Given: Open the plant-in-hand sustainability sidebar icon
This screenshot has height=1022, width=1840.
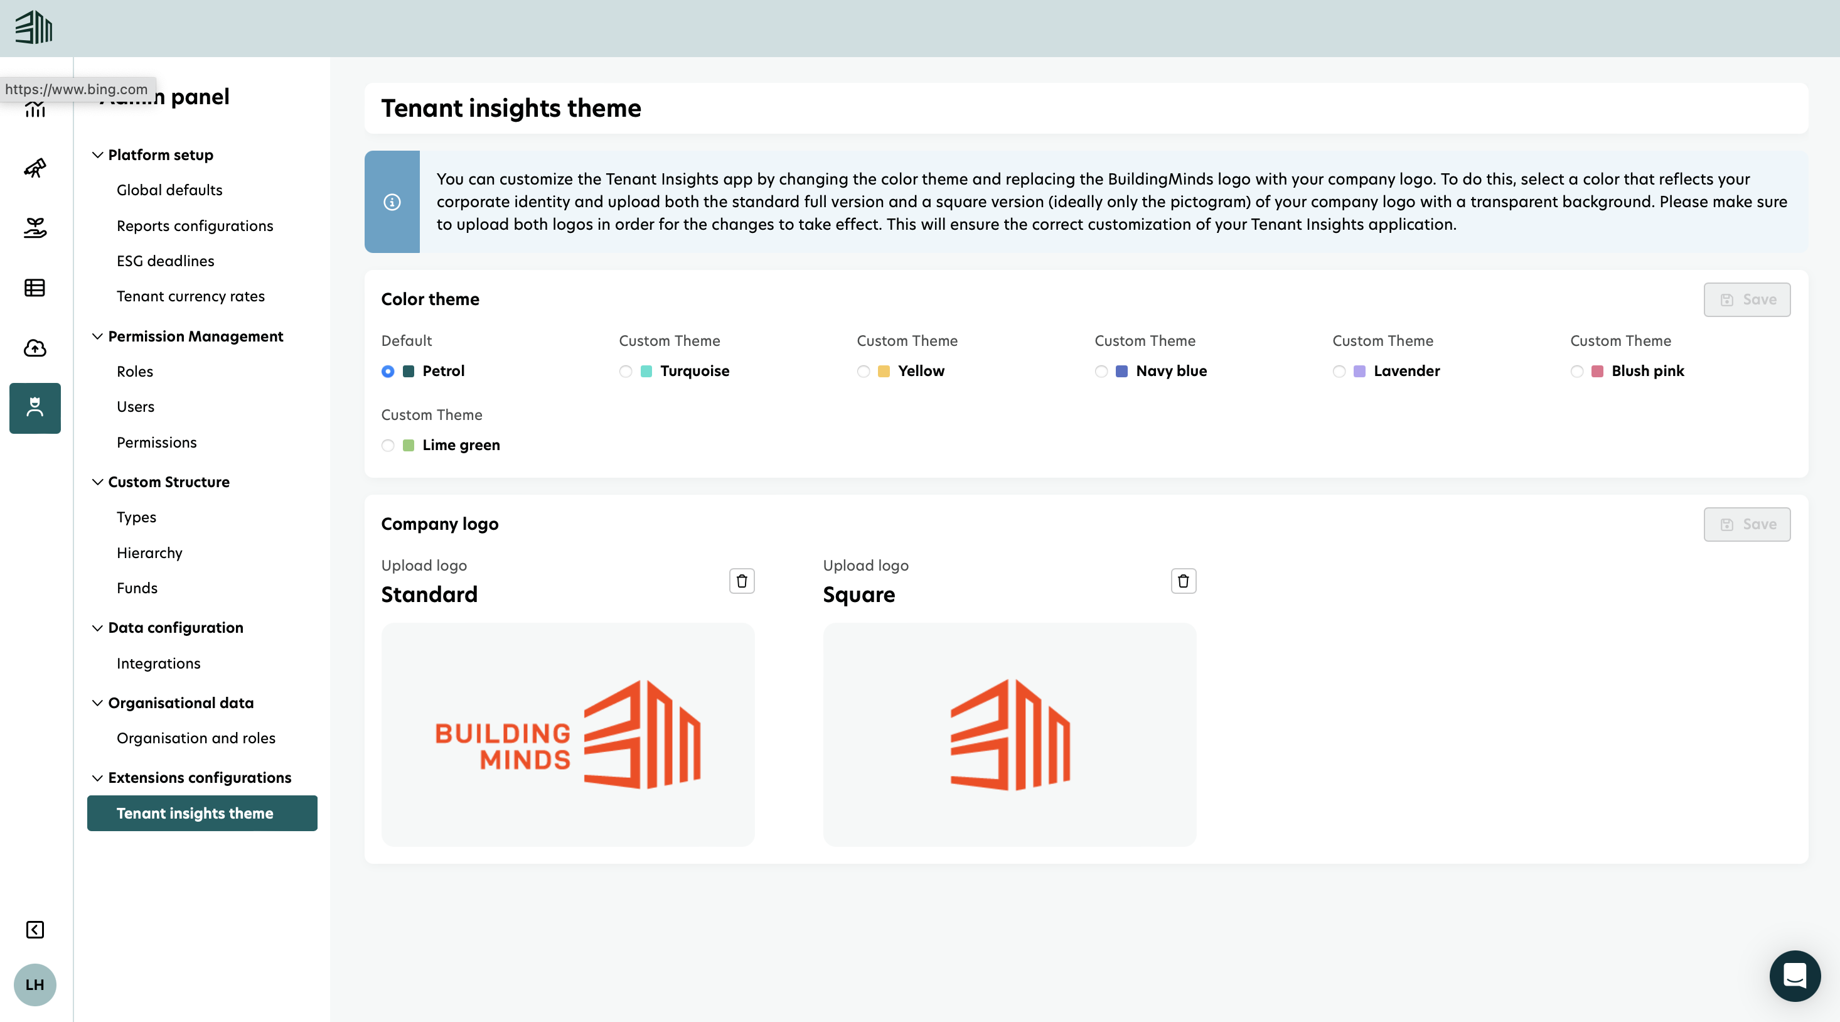Looking at the screenshot, I should (x=35, y=228).
